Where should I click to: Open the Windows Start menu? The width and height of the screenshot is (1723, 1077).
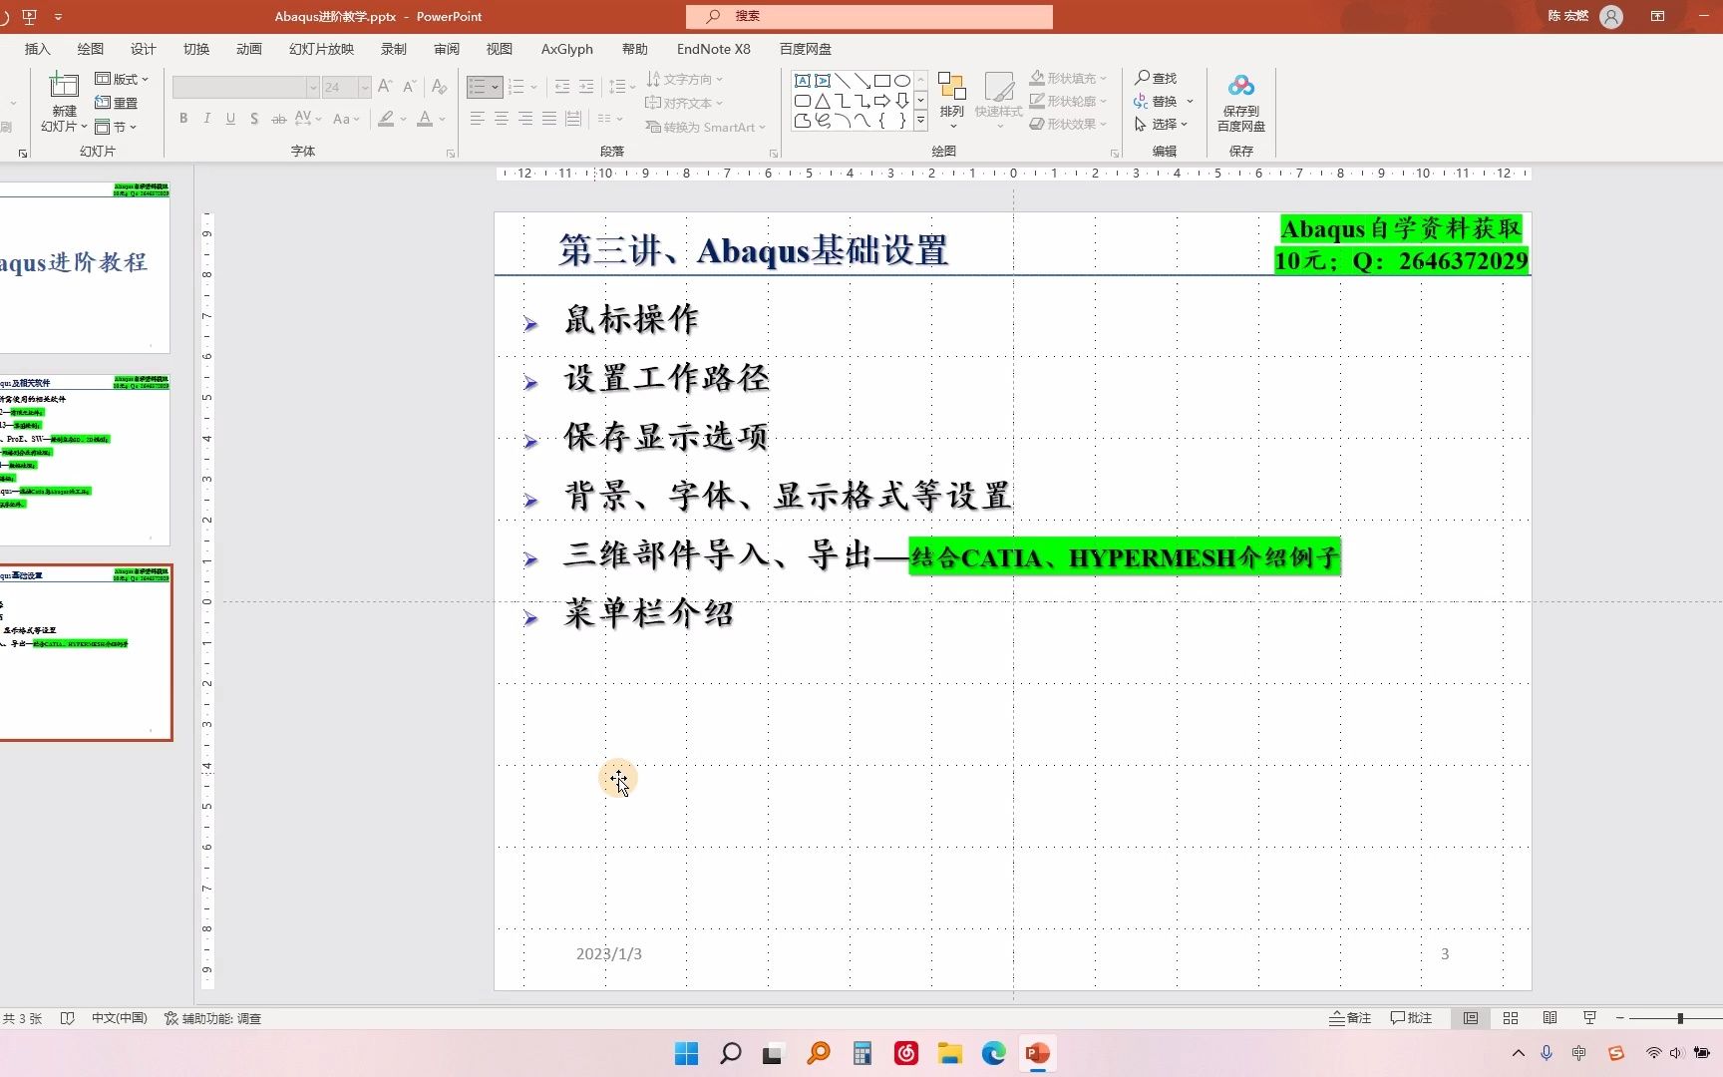[x=686, y=1053]
